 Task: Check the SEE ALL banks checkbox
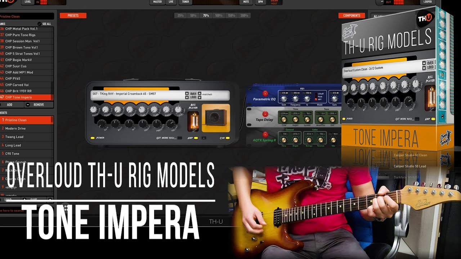(40, 24)
